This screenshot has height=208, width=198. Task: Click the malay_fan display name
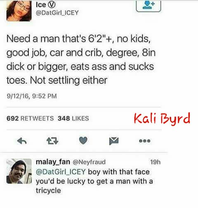click(53, 162)
